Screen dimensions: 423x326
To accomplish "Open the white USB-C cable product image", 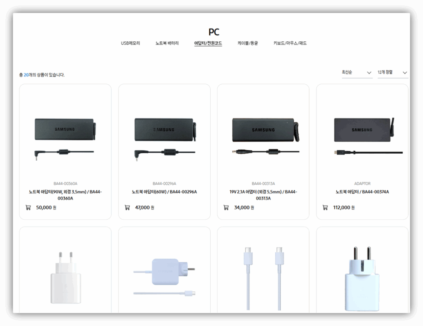I will 263,277.
